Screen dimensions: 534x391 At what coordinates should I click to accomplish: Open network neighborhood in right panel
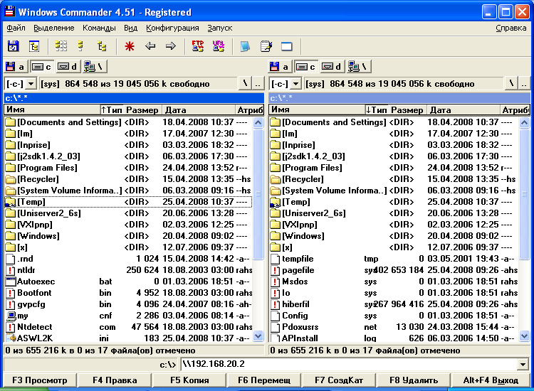[x=359, y=67]
